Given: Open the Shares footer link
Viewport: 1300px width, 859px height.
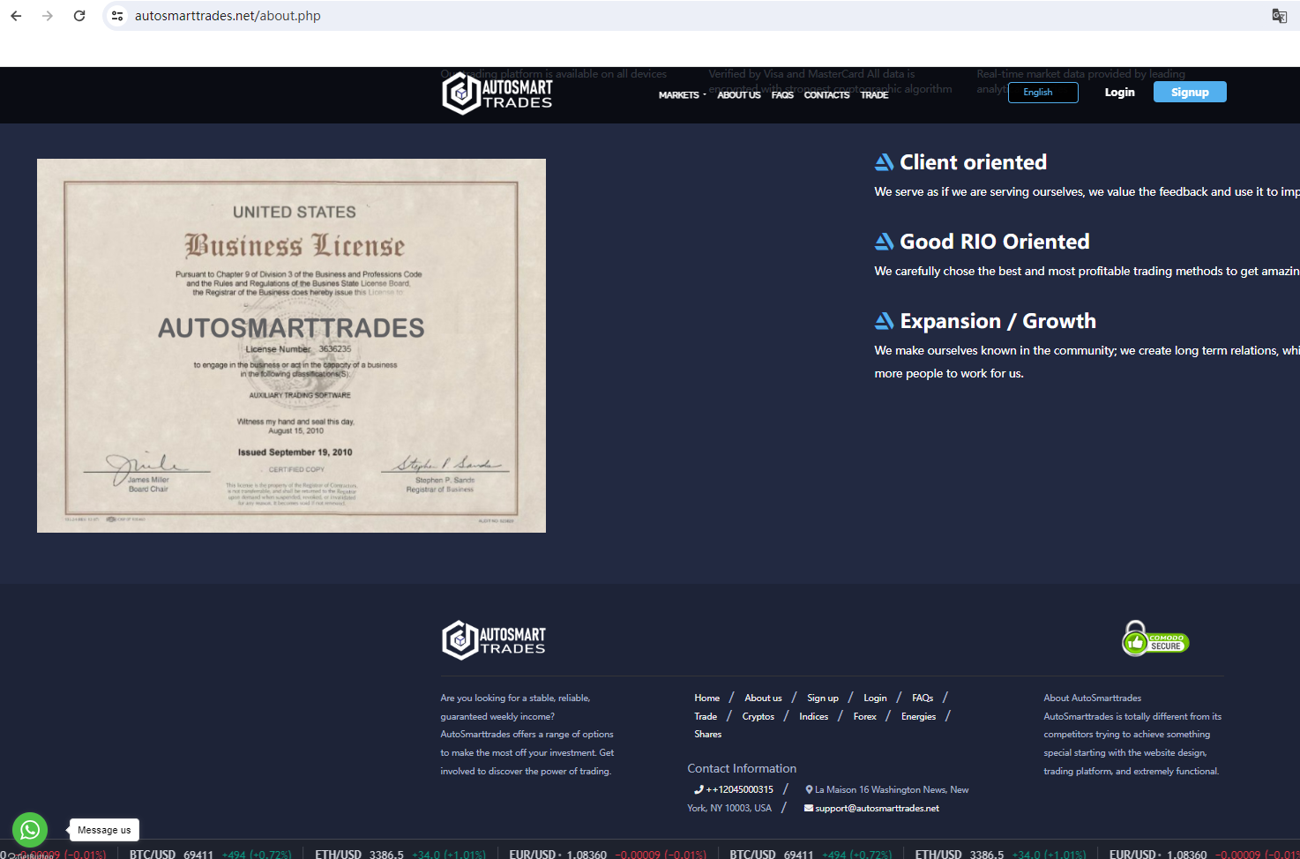Looking at the screenshot, I should point(707,734).
